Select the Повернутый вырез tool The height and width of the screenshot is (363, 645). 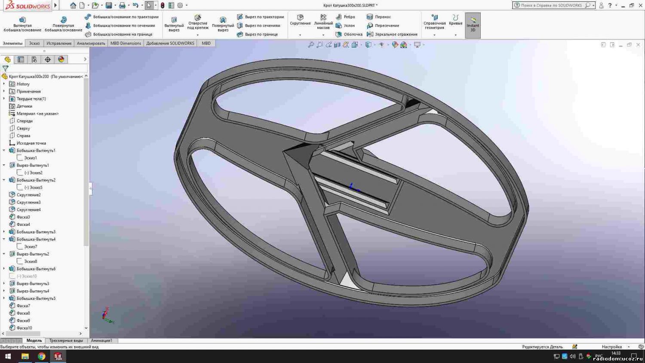pos(223,24)
